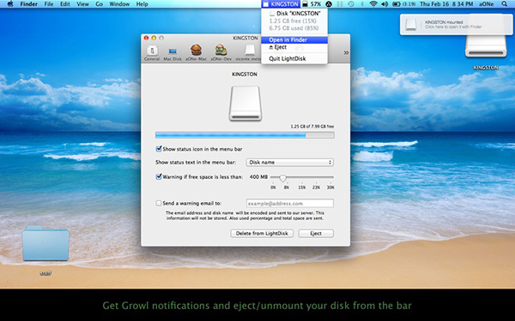Select the blue folder on the desktop
The image size is (515, 321).
coord(45,243)
